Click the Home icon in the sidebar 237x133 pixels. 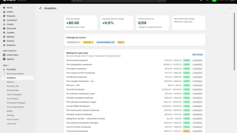pyautogui.click(x=4, y=8)
